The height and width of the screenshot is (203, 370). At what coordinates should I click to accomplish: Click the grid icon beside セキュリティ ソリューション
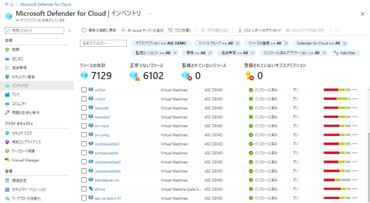click(7, 189)
